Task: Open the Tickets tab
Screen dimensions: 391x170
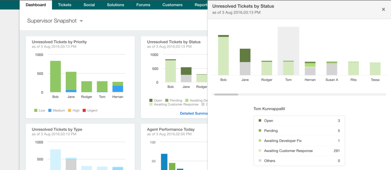Action: [65, 5]
